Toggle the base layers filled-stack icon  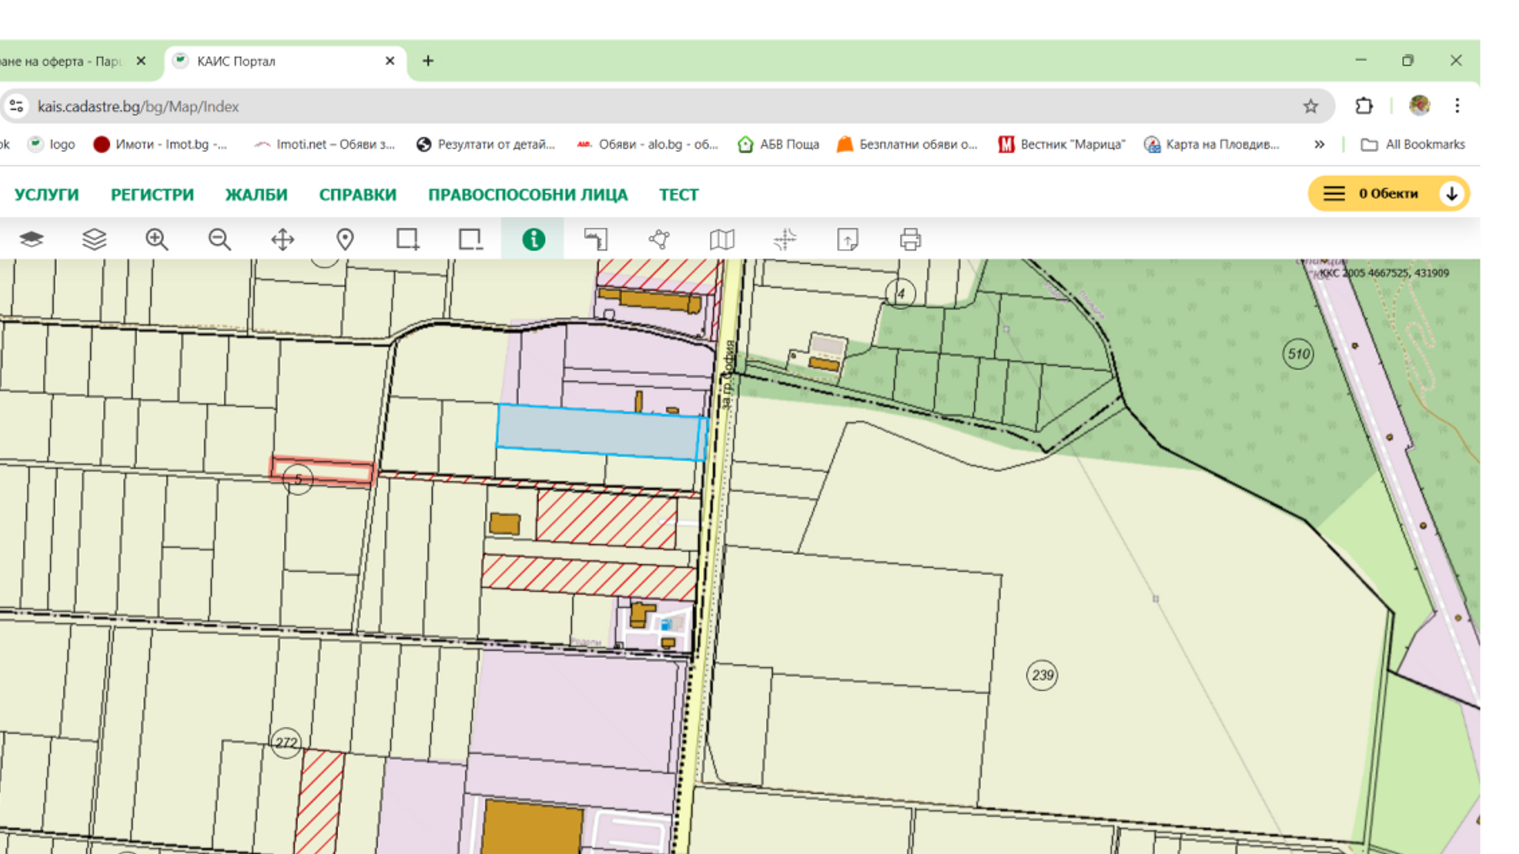pyautogui.click(x=32, y=239)
